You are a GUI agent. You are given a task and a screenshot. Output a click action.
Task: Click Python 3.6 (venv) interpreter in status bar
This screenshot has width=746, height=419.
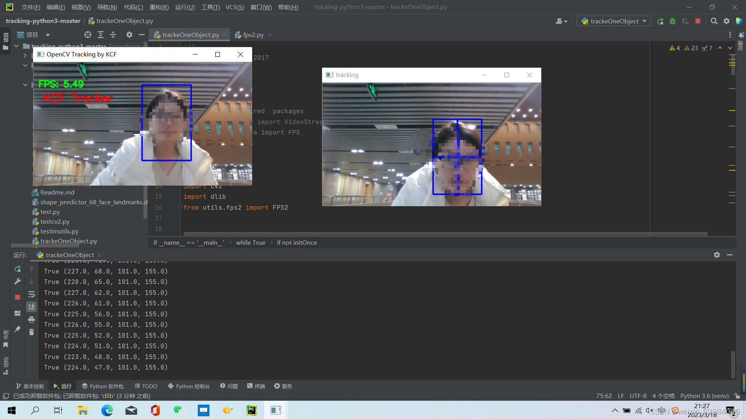pyautogui.click(x=704, y=396)
